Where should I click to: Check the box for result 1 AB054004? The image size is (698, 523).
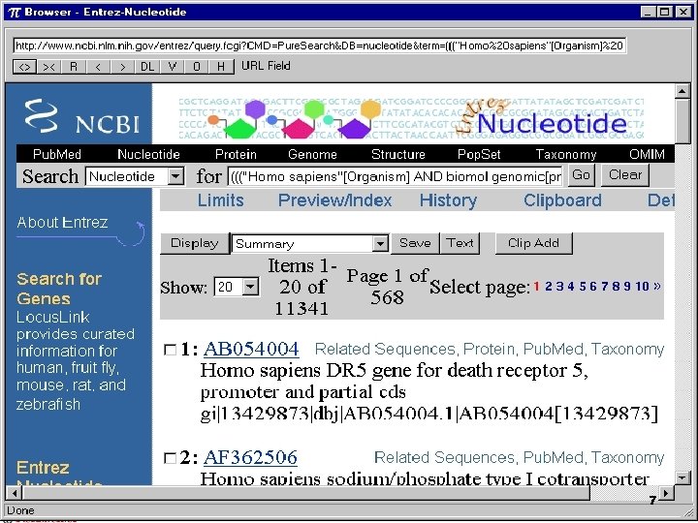tap(170, 350)
